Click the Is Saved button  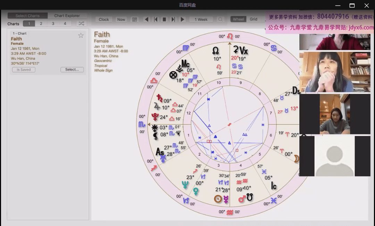[x=24, y=70]
